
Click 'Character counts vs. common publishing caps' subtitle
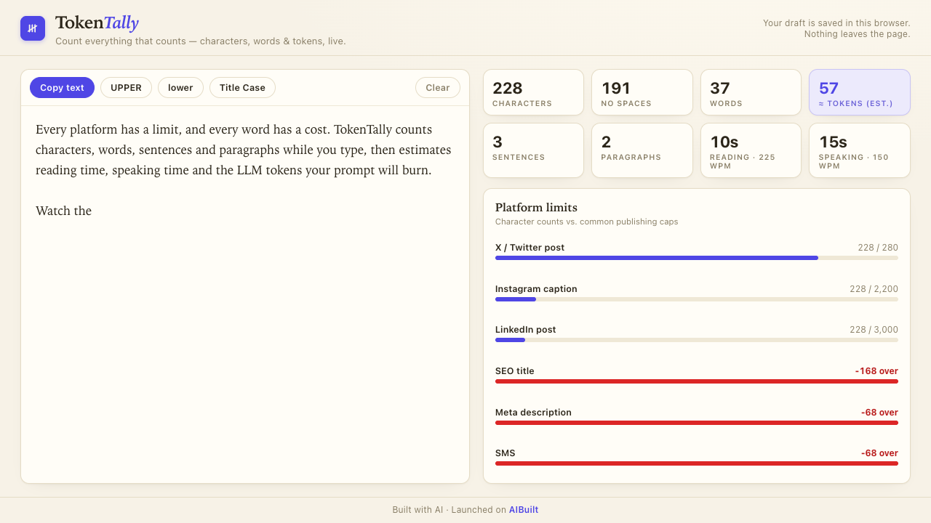(x=586, y=222)
